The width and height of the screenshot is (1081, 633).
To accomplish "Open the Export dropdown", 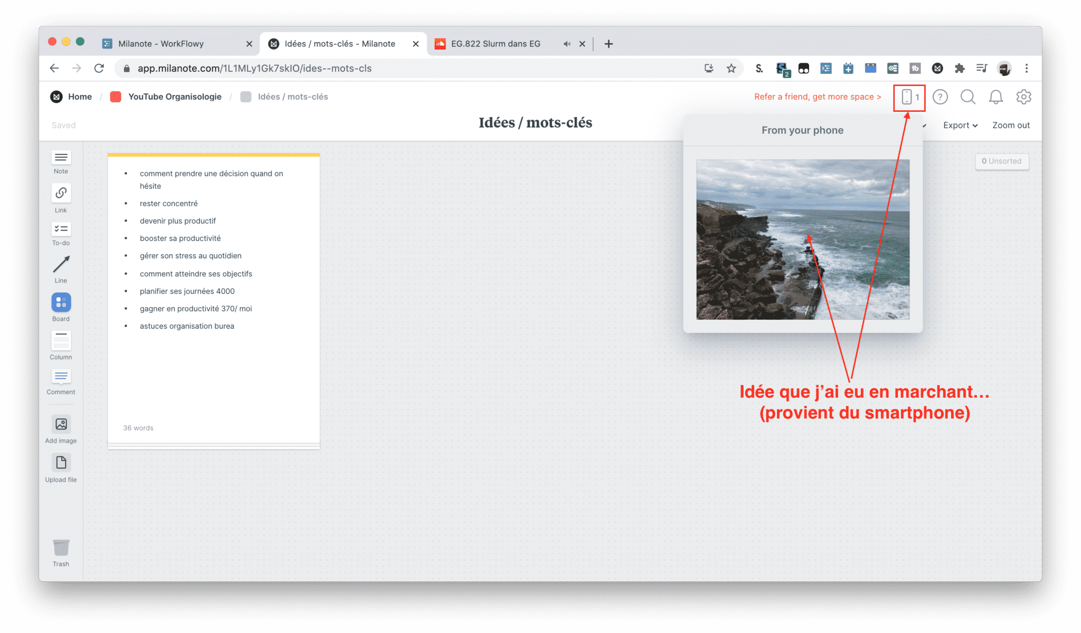I will coord(960,125).
